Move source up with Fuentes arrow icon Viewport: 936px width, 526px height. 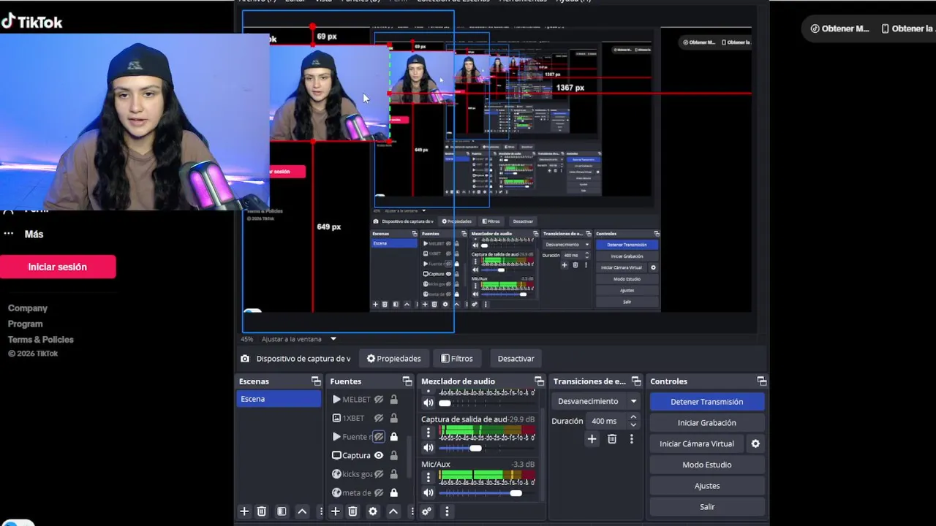[393, 511]
